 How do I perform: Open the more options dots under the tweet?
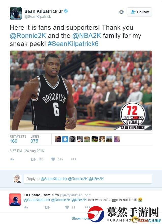[x=73, y=159]
